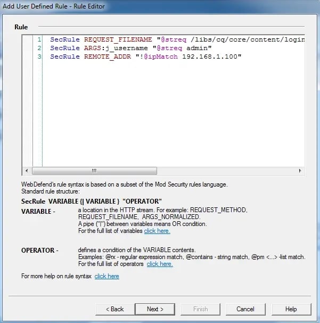Image resolution: width=320 pixels, height=323 pixels.
Task: Go back with the Back button
Action: 114,309
